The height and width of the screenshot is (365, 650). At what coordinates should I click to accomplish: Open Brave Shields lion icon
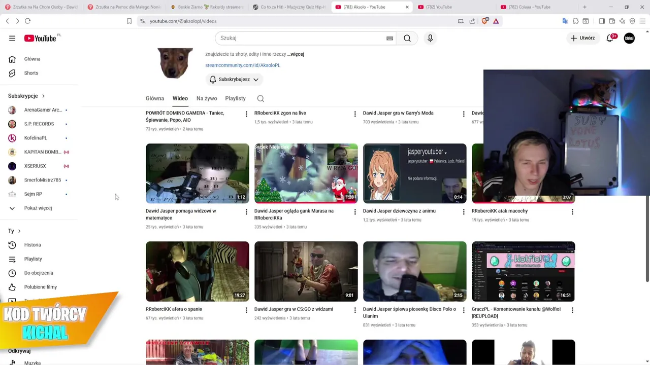click(x=484, y=21)
